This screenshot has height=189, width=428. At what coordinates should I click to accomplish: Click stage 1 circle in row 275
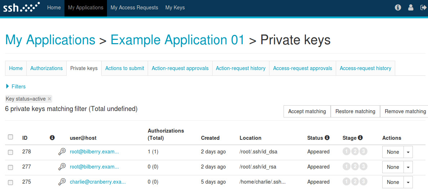[x=346, y=181]
